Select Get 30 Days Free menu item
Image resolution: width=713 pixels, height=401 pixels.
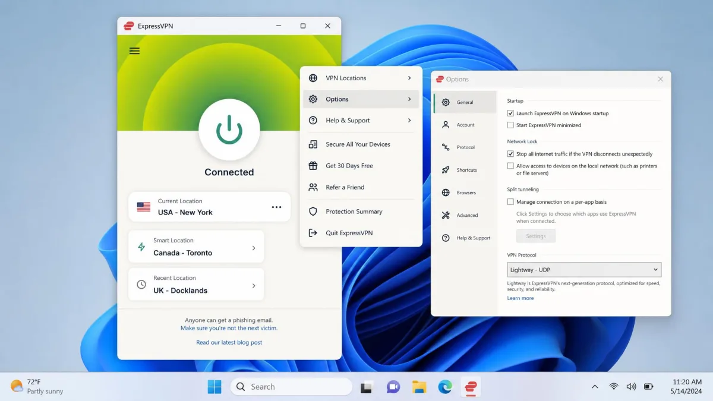click(361, 166)
